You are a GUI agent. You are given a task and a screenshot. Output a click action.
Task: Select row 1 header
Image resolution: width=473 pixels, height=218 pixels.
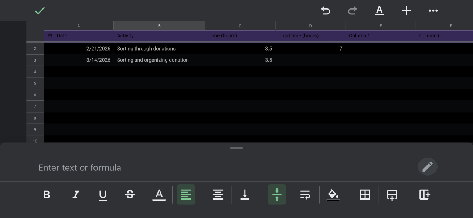[35, 36]
